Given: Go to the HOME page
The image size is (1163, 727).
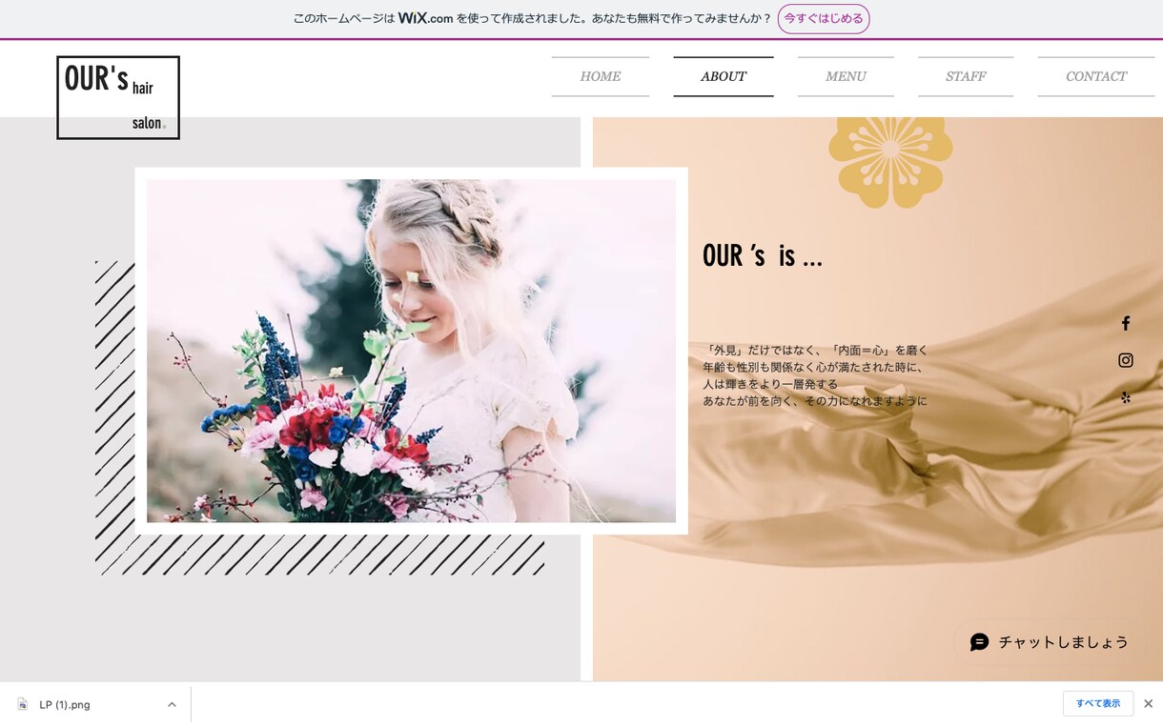Looking at the screenshot, I should pyautogui.click(x=601, y=77).
